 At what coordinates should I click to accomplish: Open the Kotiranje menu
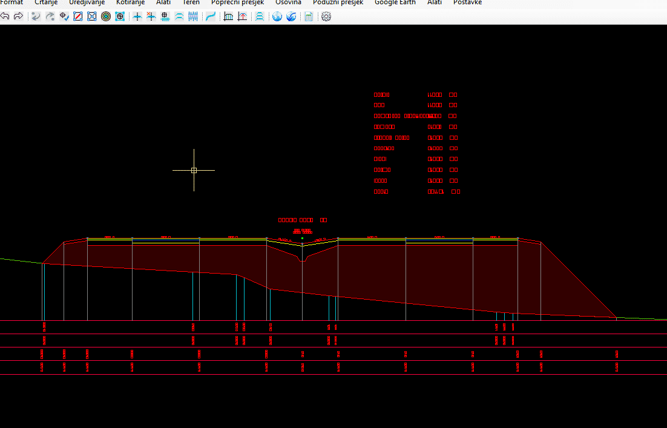(130, 2)
